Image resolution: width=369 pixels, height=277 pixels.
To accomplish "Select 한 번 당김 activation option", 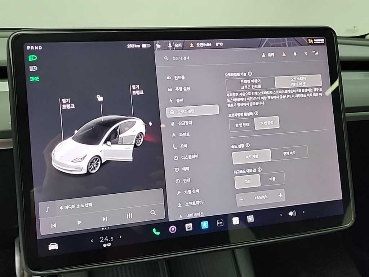I will pos(241,124).
